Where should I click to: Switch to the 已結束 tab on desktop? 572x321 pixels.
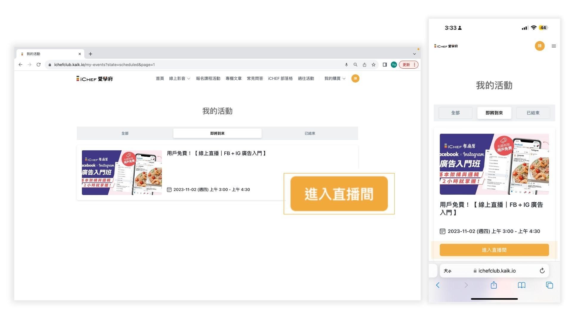coord(310,133)
